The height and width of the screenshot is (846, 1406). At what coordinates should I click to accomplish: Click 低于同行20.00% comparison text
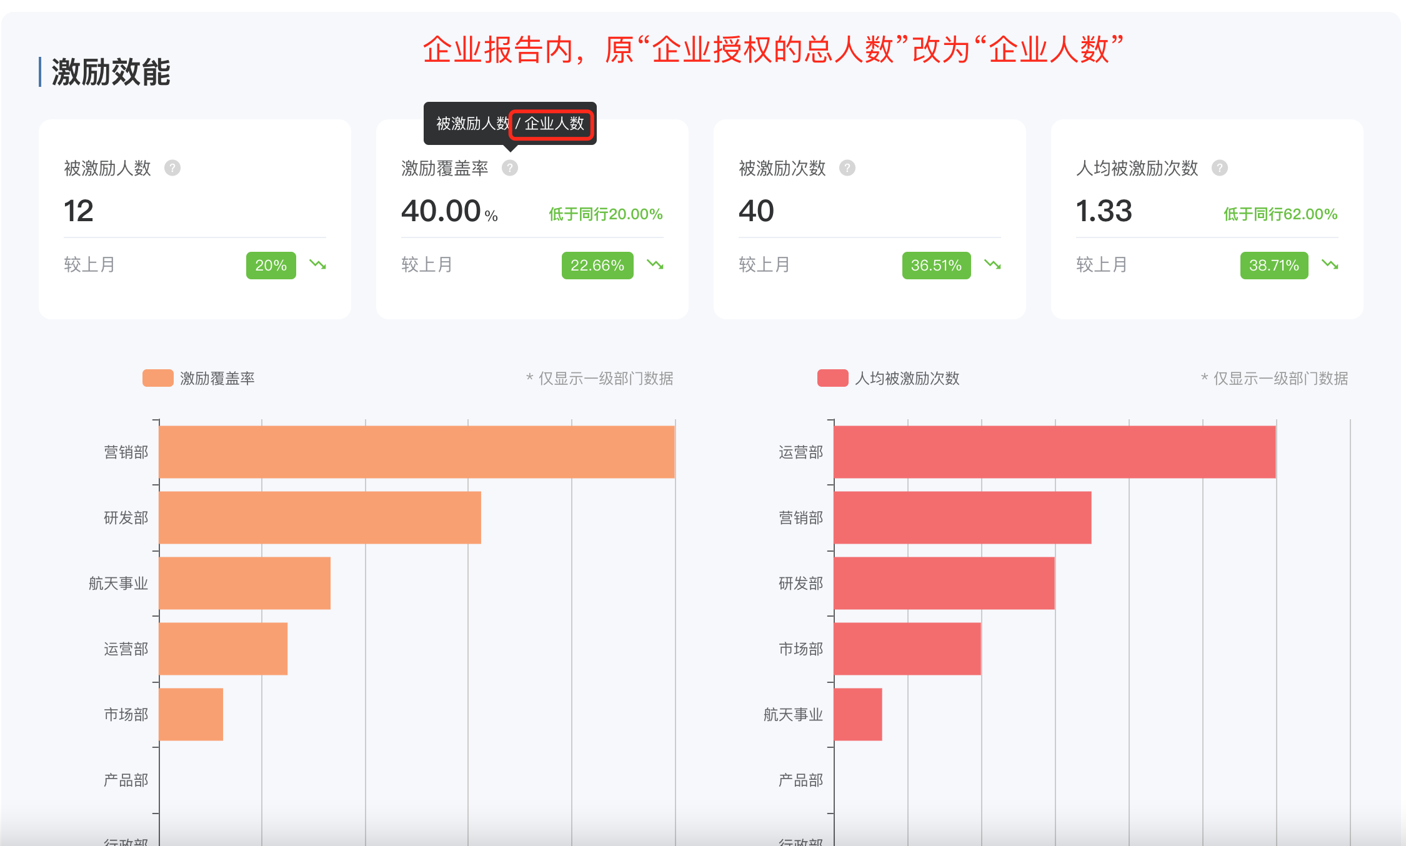606,214
